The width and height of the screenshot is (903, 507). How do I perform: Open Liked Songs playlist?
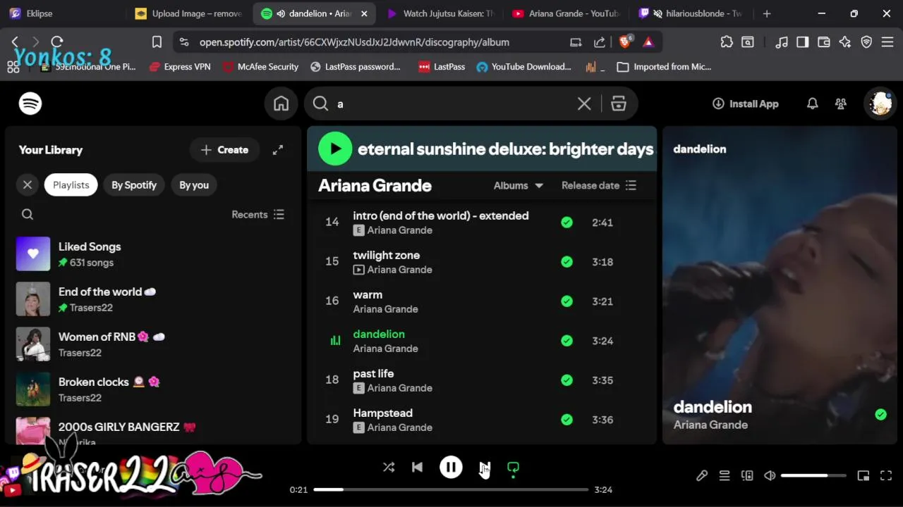coord(154,254)
